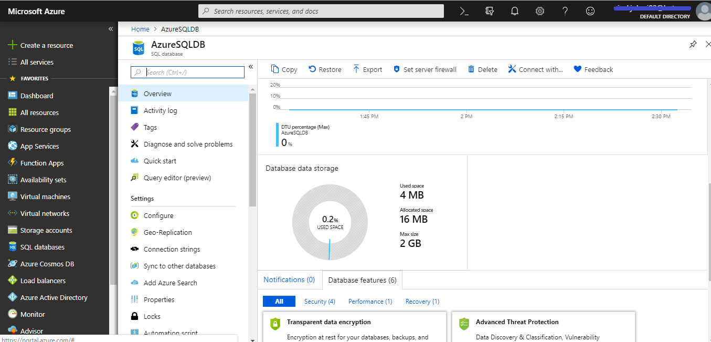Open the directory and subscription filter
This screenshot has height=342, width=711.
(x=490, y=11)
